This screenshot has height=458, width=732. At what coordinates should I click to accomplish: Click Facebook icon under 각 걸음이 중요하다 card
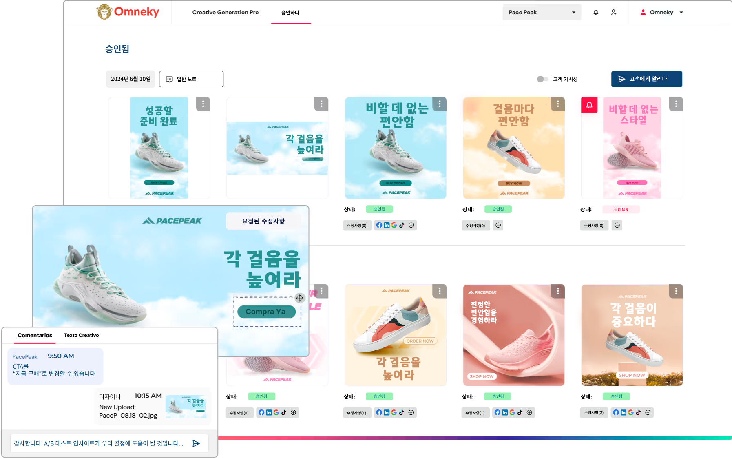616,412
